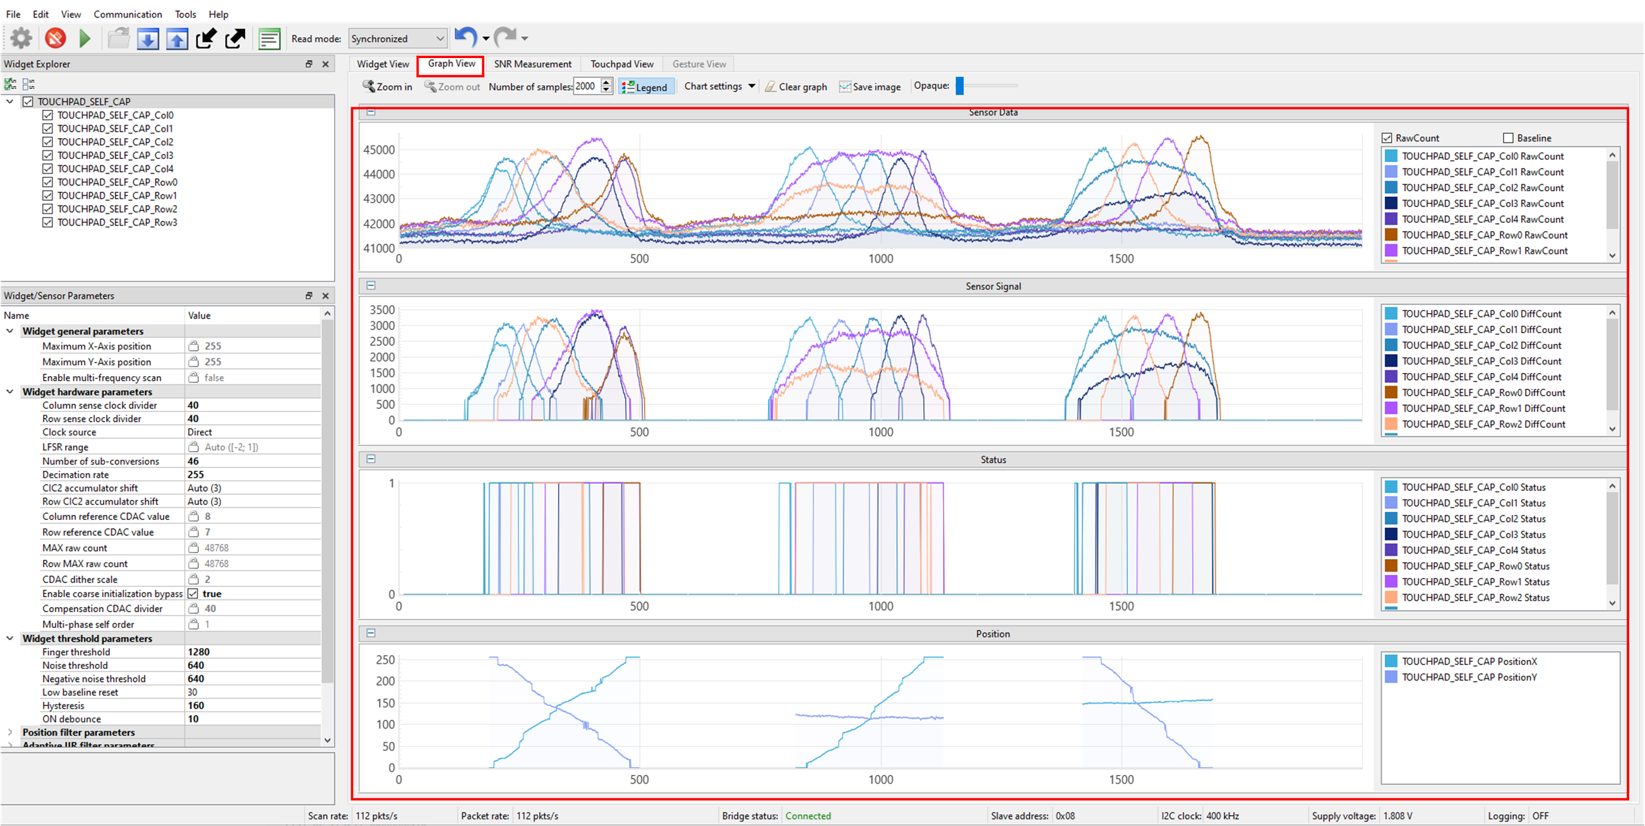
Task: Click the import register map icon
Action: [206, 38]
